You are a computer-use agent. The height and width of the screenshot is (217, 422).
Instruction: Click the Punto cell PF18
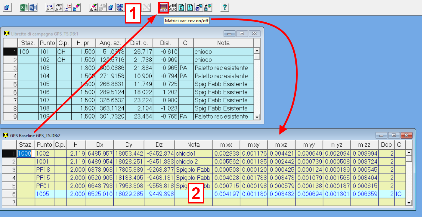point(44,170)
